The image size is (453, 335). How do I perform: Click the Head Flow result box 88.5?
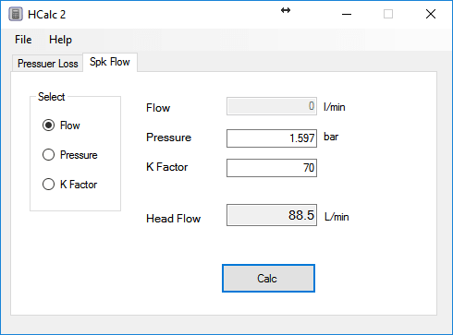coord(272,215)
